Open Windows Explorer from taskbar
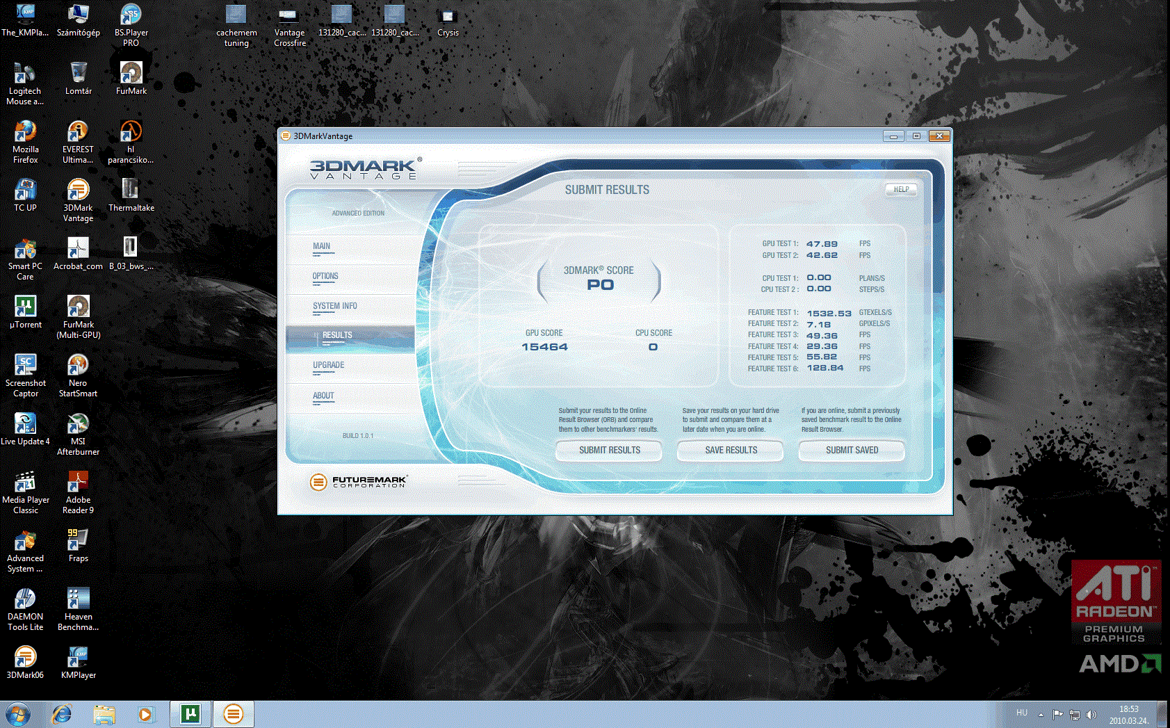Image resolution: width=1170 pixels, height=728 pixels. coord(104,714)
